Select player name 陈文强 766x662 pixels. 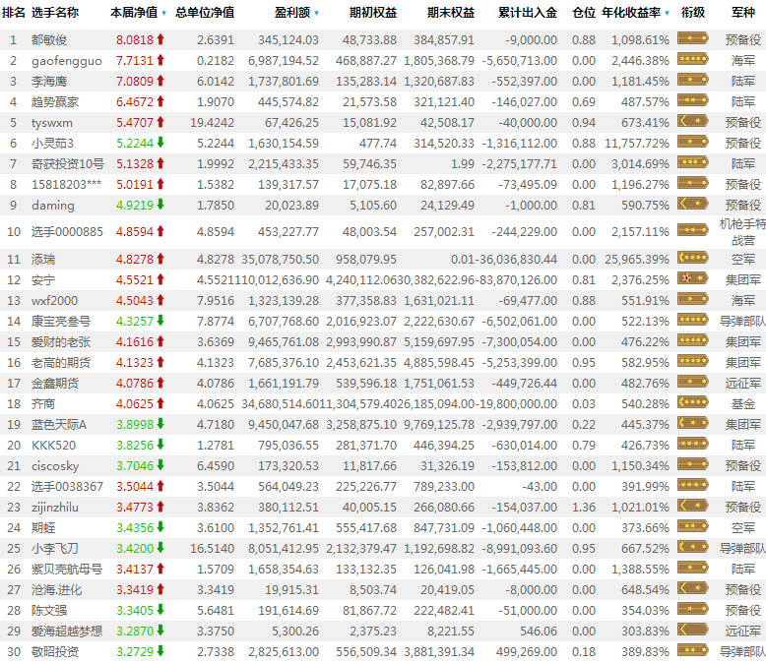pyautogui.click(x=49, y=611)
